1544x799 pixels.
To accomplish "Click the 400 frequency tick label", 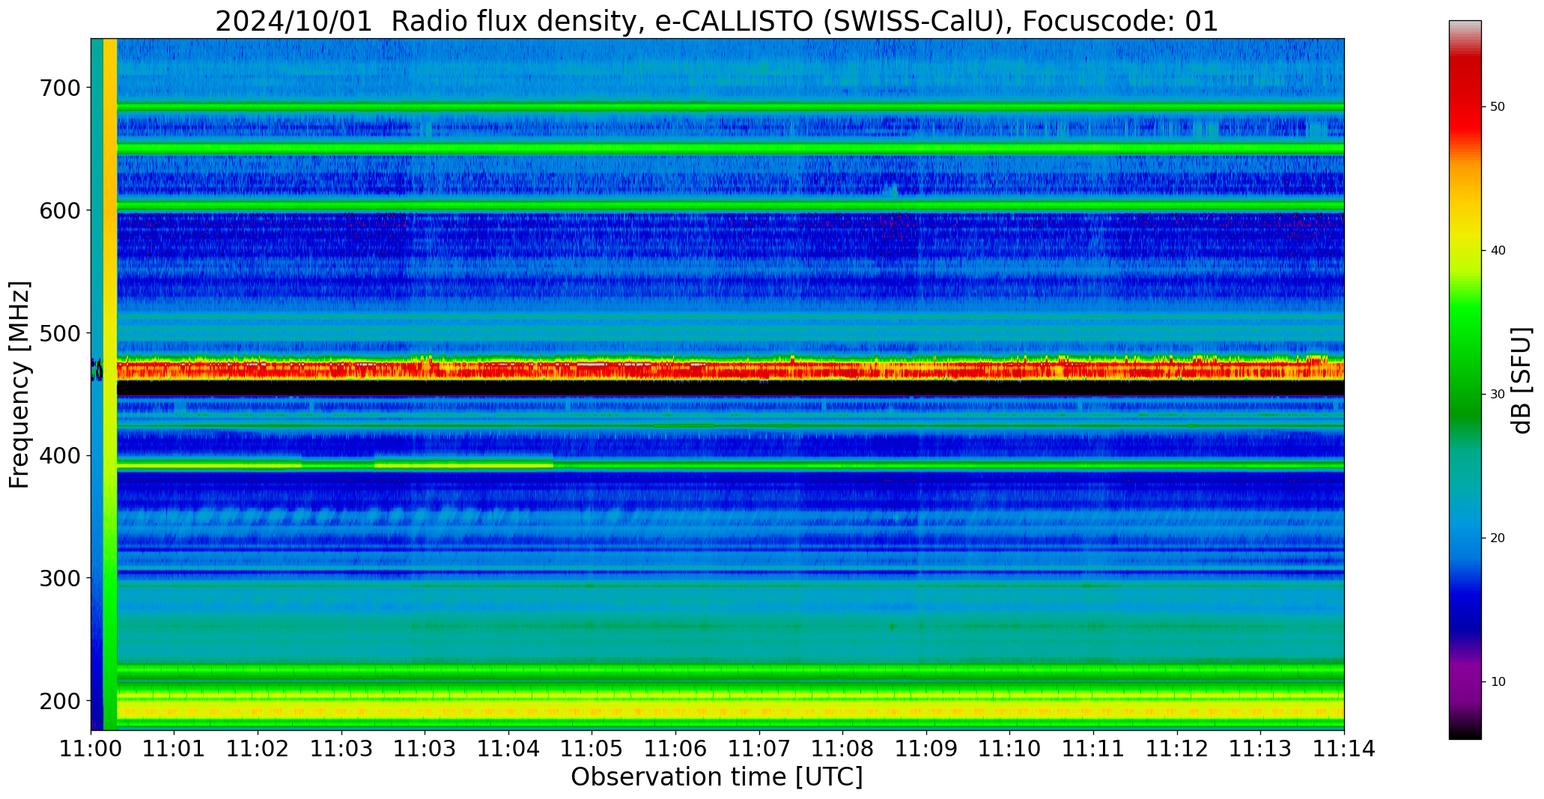I will pyautogui.click(x=59, y=455).
